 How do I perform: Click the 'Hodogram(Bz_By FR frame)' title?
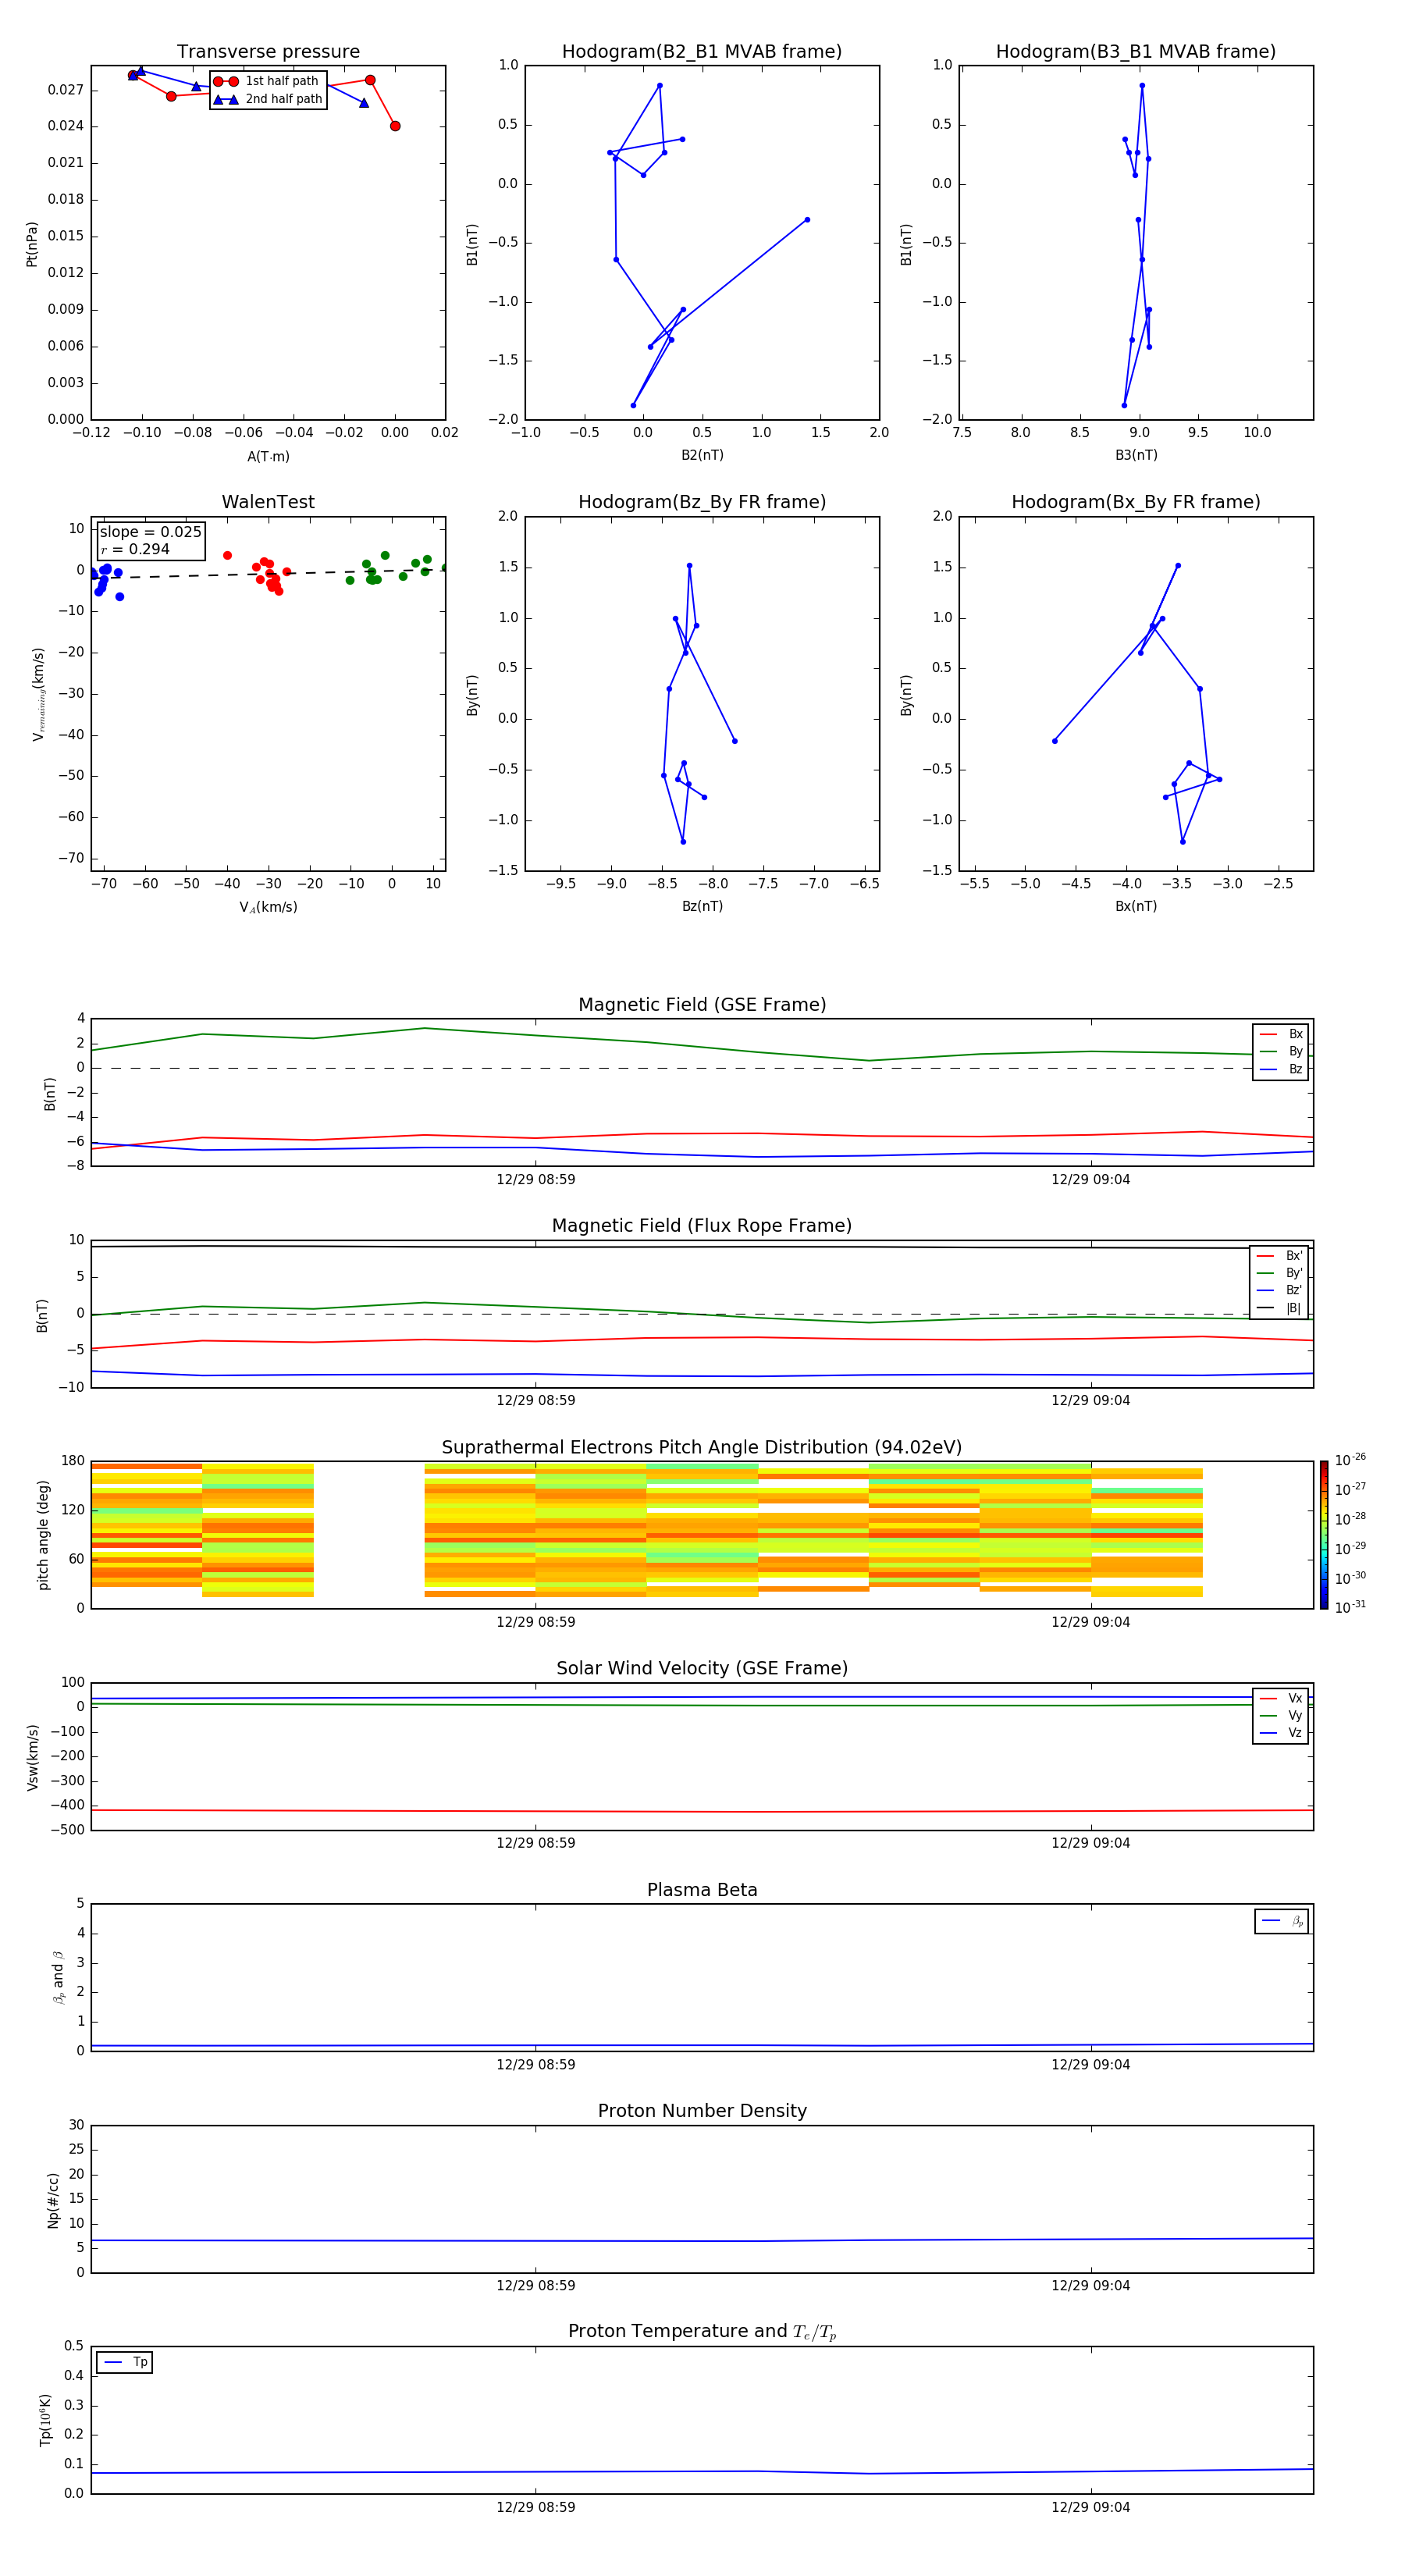[x=702, y=502]
